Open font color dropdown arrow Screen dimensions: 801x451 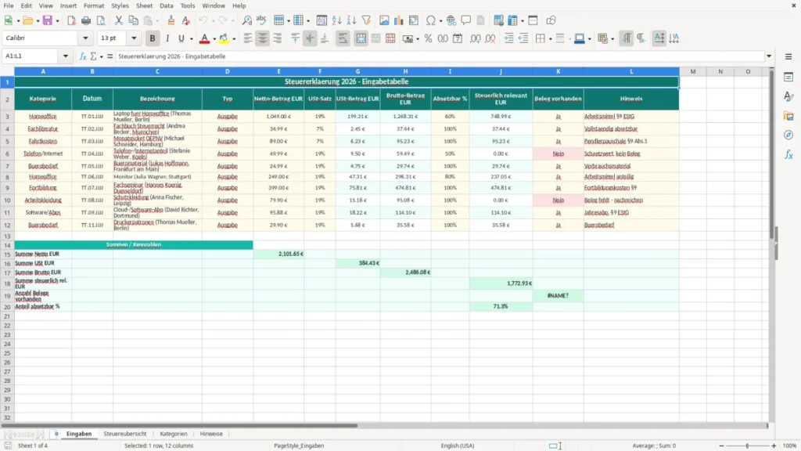(214, 39)
